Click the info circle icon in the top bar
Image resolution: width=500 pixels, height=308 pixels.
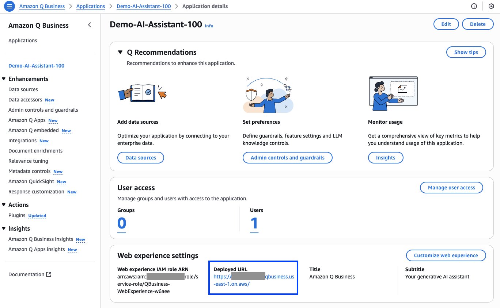474,6
